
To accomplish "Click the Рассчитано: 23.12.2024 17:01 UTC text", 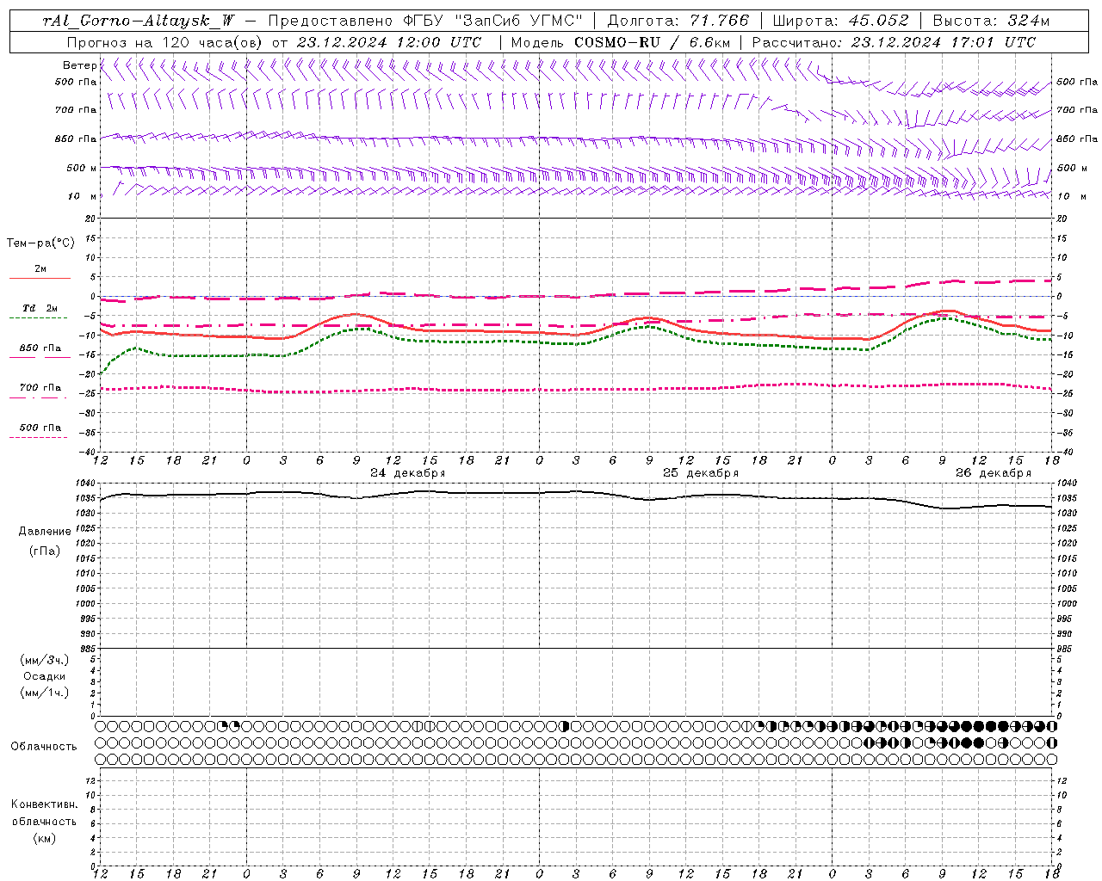I will (x=894, y=42).
